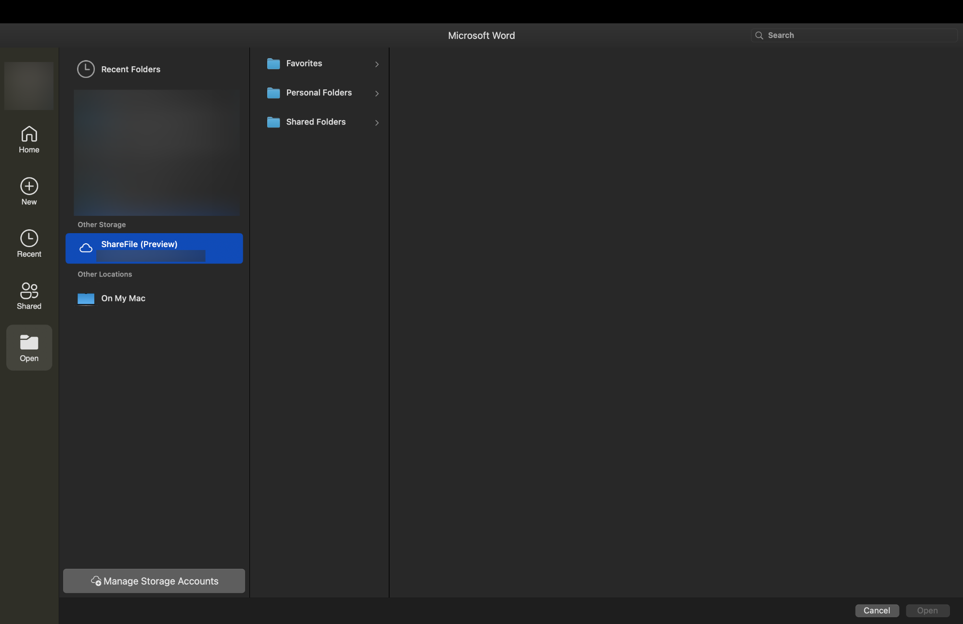963x624 pixels.
Task: Click the Manage Storage Accounts button
Action: 154,581
